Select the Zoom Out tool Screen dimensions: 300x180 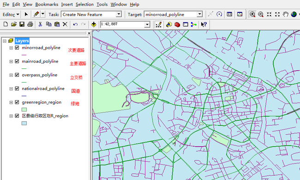261,14
